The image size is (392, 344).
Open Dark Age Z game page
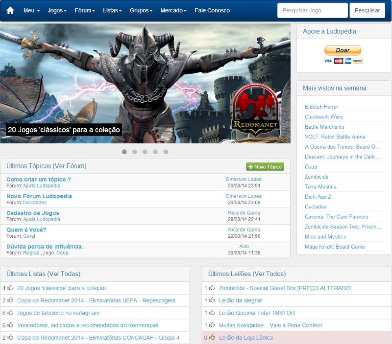[x=318, y=197]
